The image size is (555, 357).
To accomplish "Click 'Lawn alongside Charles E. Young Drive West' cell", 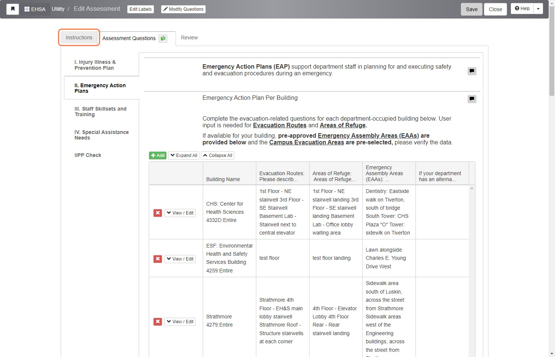I will click(389, 258).
